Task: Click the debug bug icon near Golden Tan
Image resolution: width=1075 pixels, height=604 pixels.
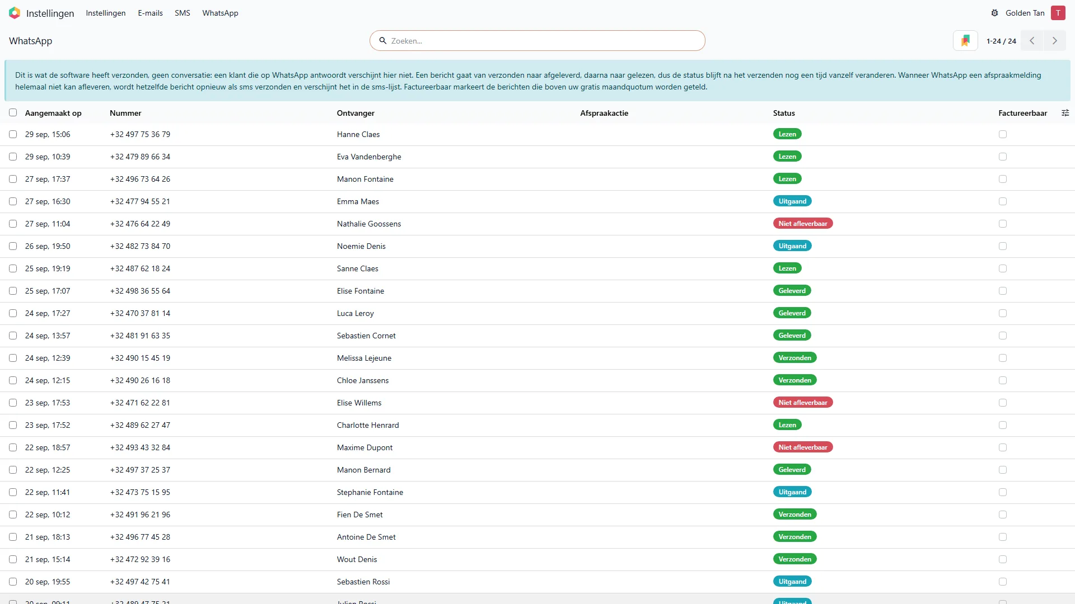Action: pyautogui.click(x=994, y=13)
